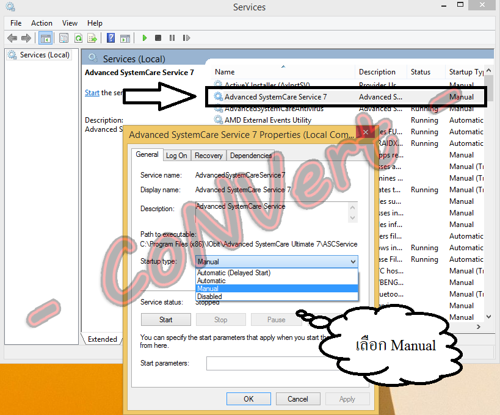Click the Forward arrow toolbar icon
The image size is (500, 415).
[x=26, y=38]
